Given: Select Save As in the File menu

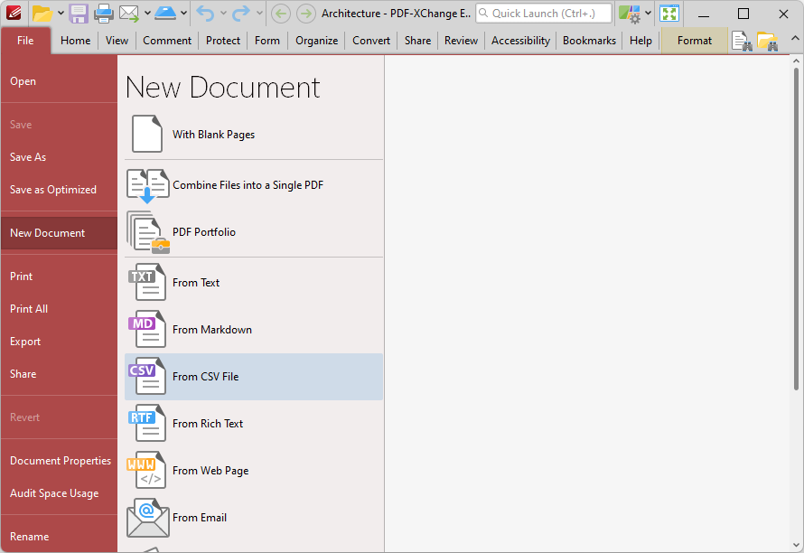Looking at the screenshot, I should pos(28,157).
